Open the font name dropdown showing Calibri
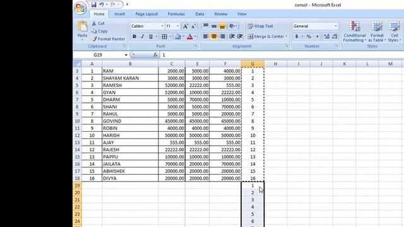 click(x=162, y=26)
